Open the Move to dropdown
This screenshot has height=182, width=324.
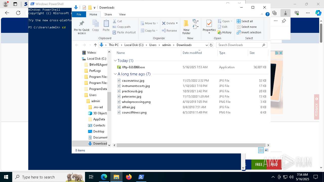pos(149,23)
